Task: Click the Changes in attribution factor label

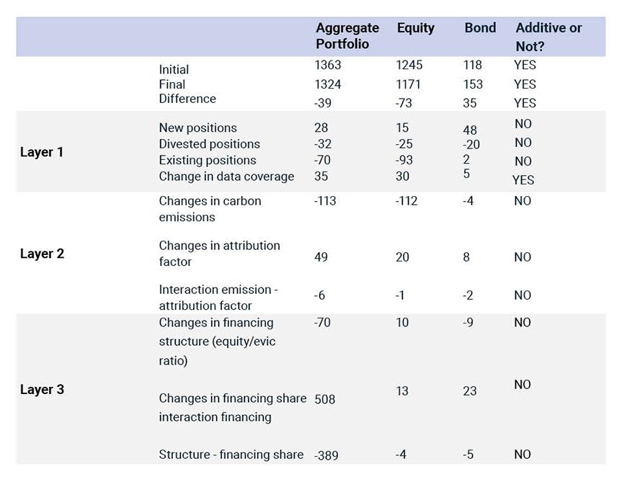Action: (x=219, y=254)
